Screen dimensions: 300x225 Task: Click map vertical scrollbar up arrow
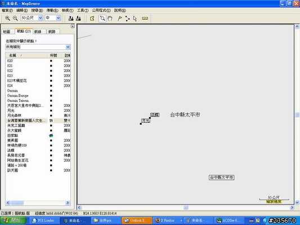[297, 26]
